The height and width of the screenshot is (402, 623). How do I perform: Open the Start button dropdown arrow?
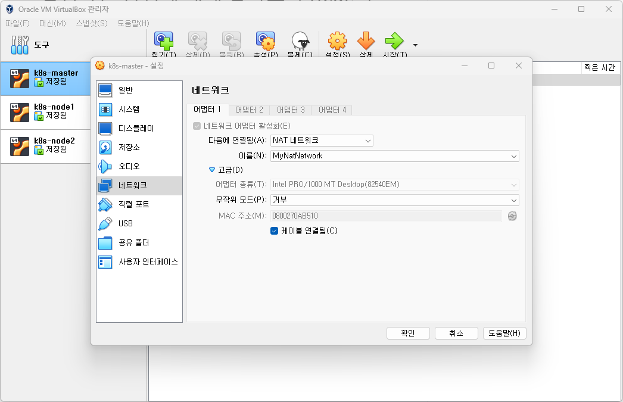click(415, 45)
